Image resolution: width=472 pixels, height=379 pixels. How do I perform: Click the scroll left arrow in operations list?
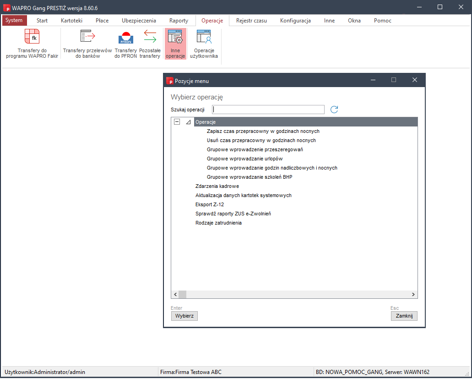click(x=175, y=294)
